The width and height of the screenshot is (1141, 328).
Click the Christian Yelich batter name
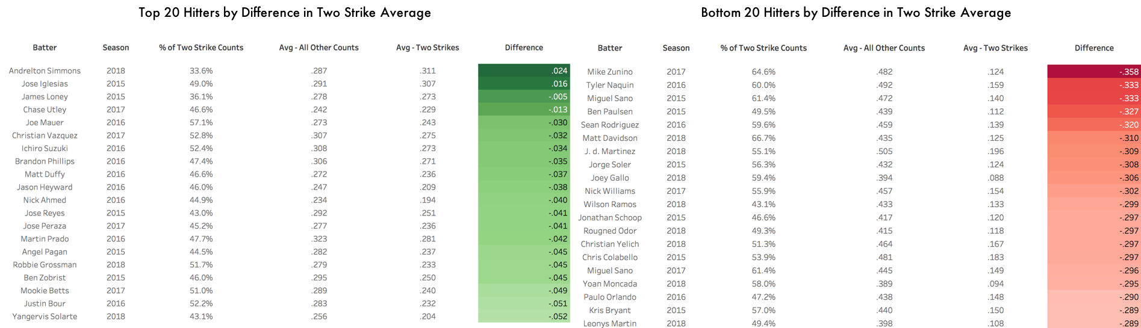coord(610,244)
